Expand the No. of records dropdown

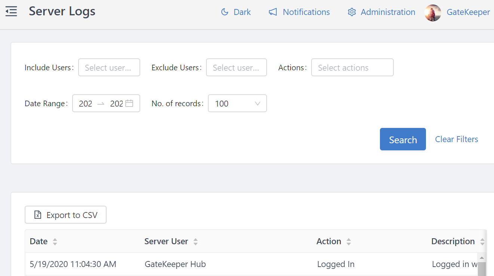click(237, 104)
